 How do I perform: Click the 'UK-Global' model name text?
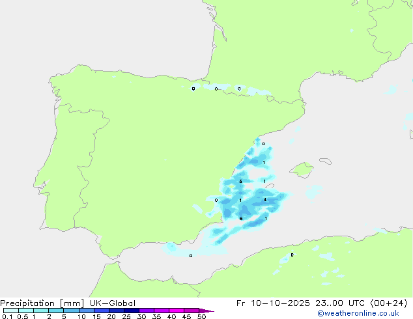click(x=113, y=303)
